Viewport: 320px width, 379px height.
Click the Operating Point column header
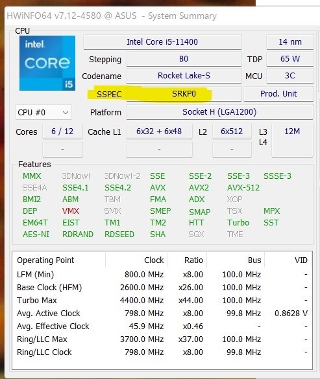click(59, 260)
